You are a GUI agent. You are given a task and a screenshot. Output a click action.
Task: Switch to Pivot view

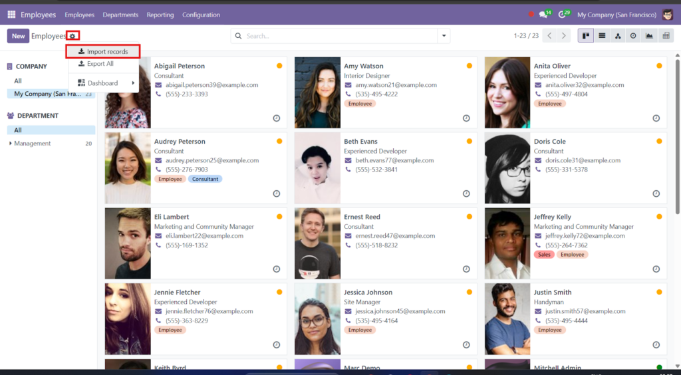666,36
